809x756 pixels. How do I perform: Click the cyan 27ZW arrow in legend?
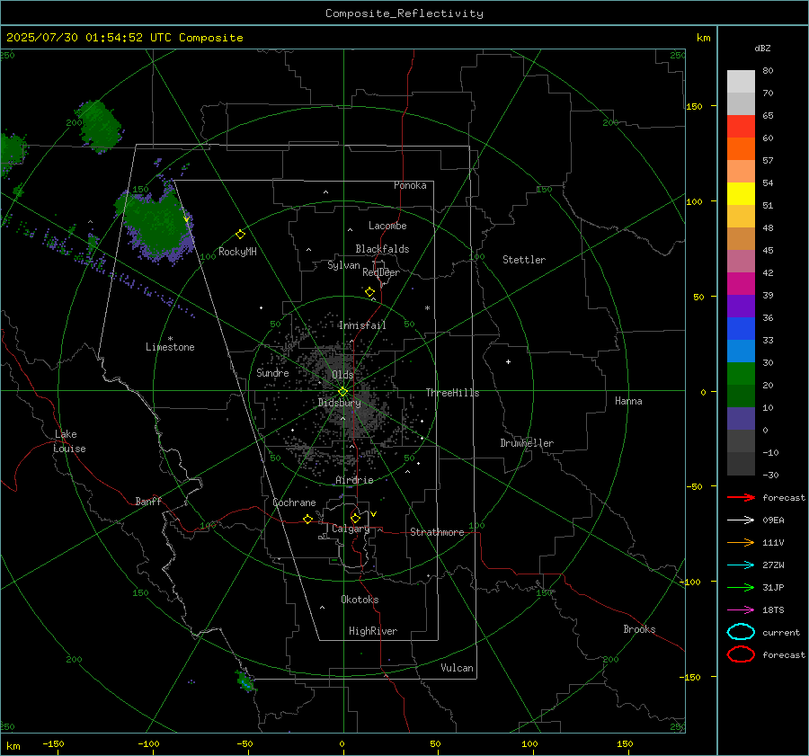coord(741,565)
